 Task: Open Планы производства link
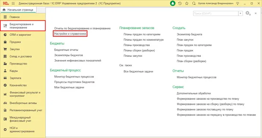pyautogui.click(x=137, y=45)
